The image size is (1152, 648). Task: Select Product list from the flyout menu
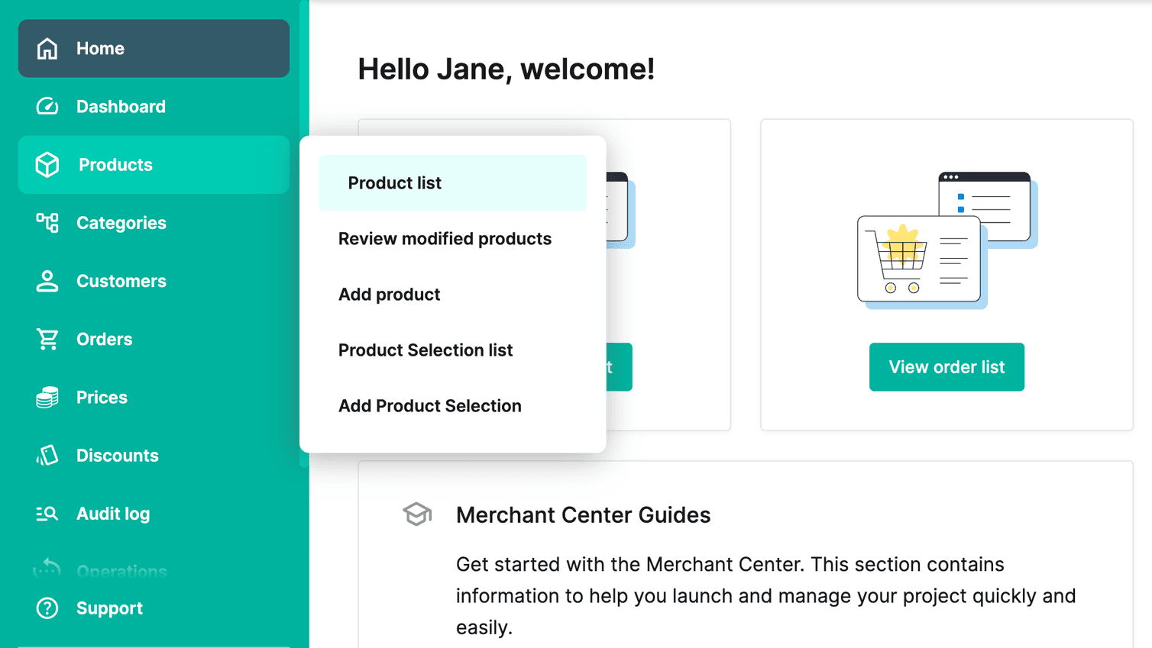394,182
